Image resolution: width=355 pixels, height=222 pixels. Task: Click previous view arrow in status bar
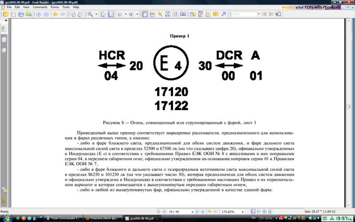coord(210,212)
